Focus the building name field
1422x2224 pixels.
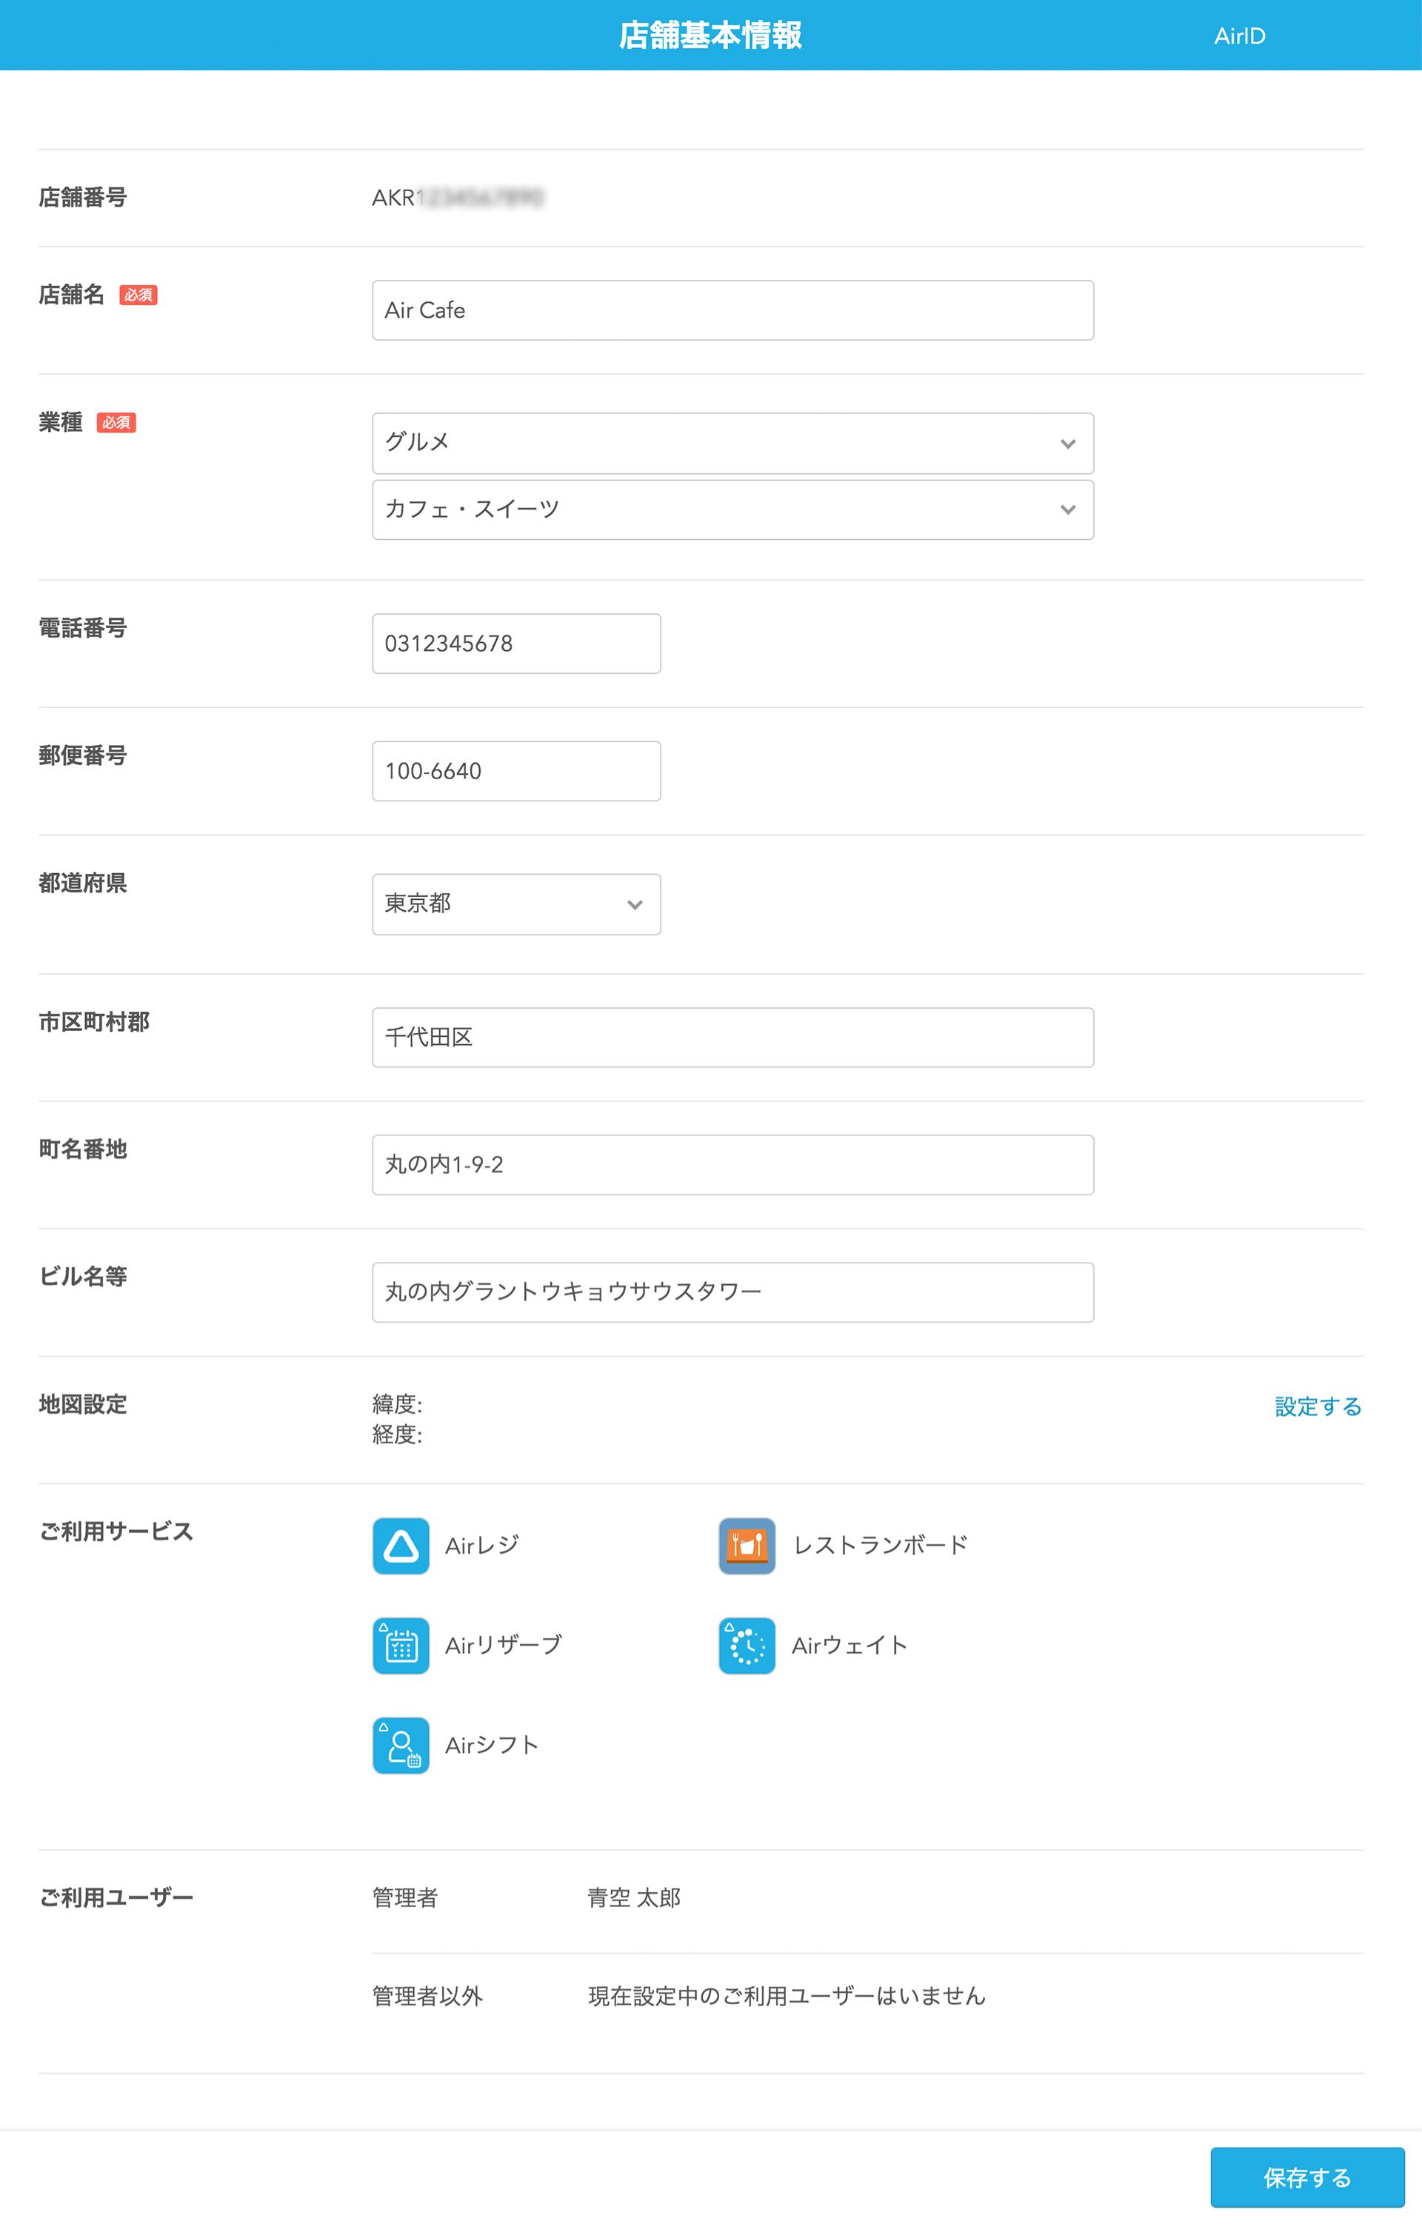coord(733,1292)
